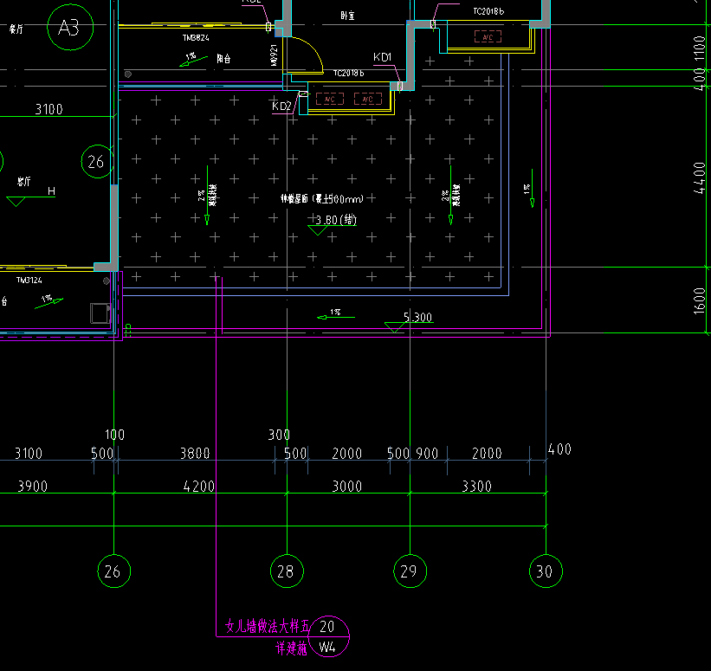
Task: Click the 卧室 bedroom room label
Action: (347, 16)
